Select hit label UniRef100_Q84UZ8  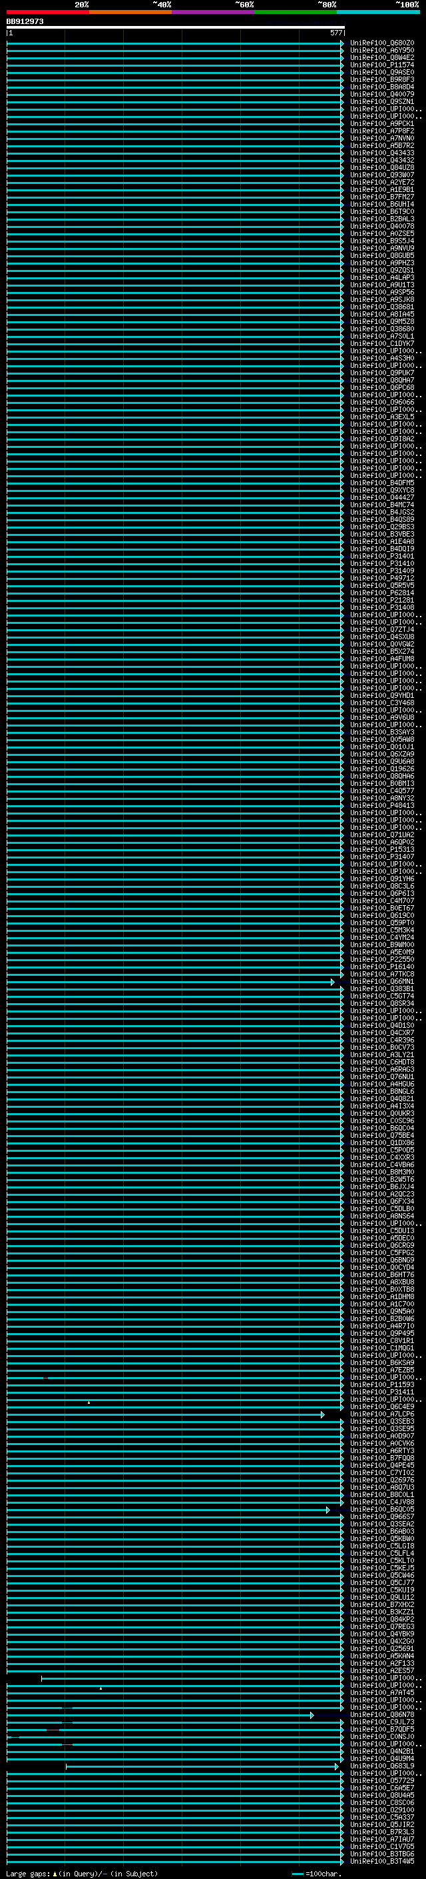pos(382,168)
